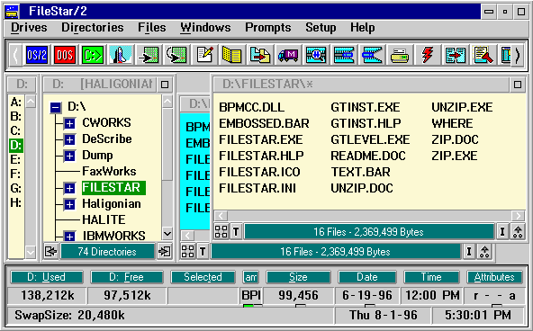The width and height of the screenshot is (533, 331).
Task: Open the Drives menu
Action: (x=29, y=28)
